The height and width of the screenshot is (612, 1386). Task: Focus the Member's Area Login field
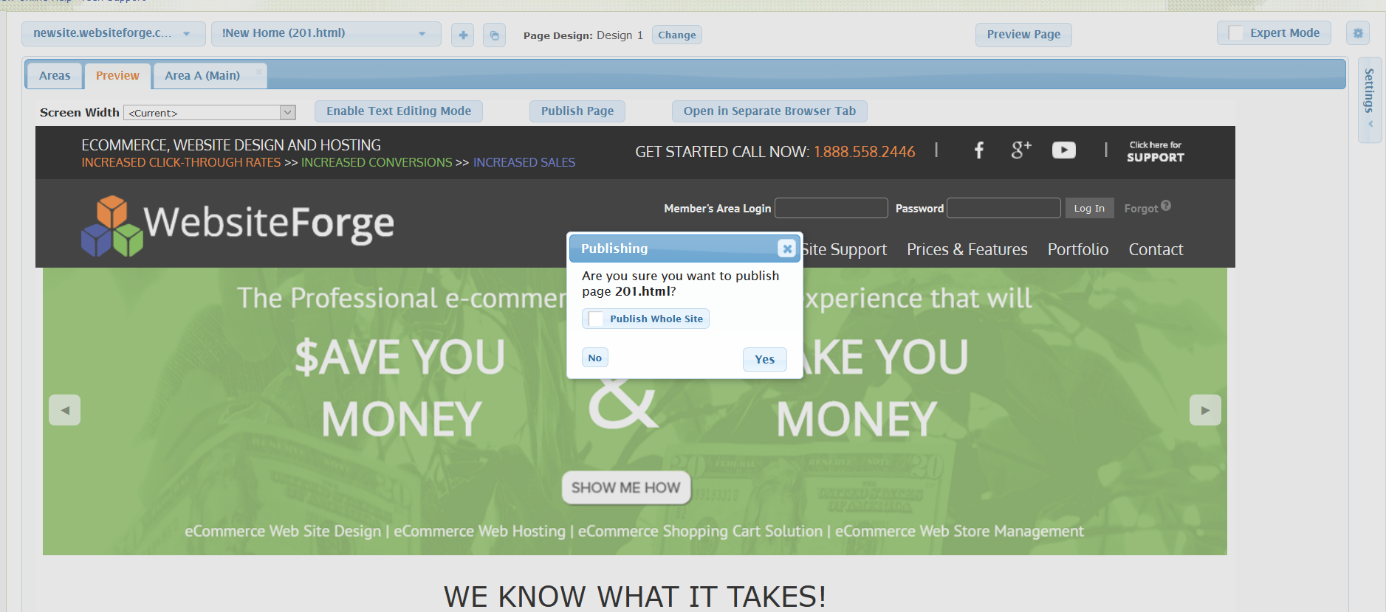click(x=831, y=208)
